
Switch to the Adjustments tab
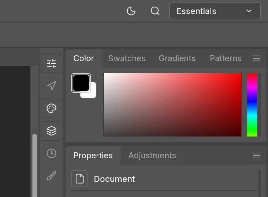(x=152, y=155)
